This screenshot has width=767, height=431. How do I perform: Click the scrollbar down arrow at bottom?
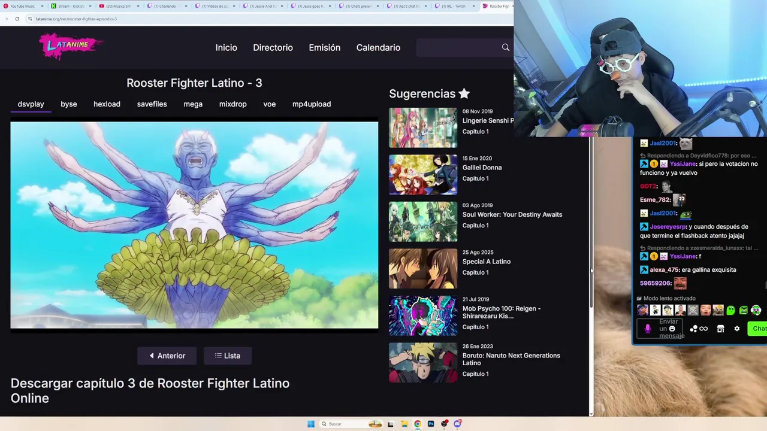click(591, 414)
